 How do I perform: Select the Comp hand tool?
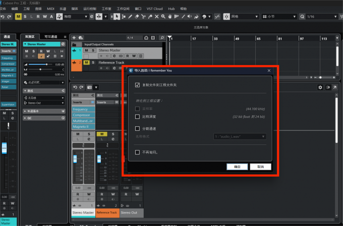(x=170, y=17)
